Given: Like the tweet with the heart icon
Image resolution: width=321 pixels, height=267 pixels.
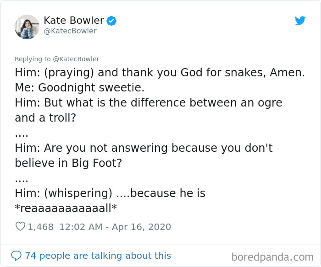Looking at the screenshot, I should pyautogui.click(x=20, y=226).
